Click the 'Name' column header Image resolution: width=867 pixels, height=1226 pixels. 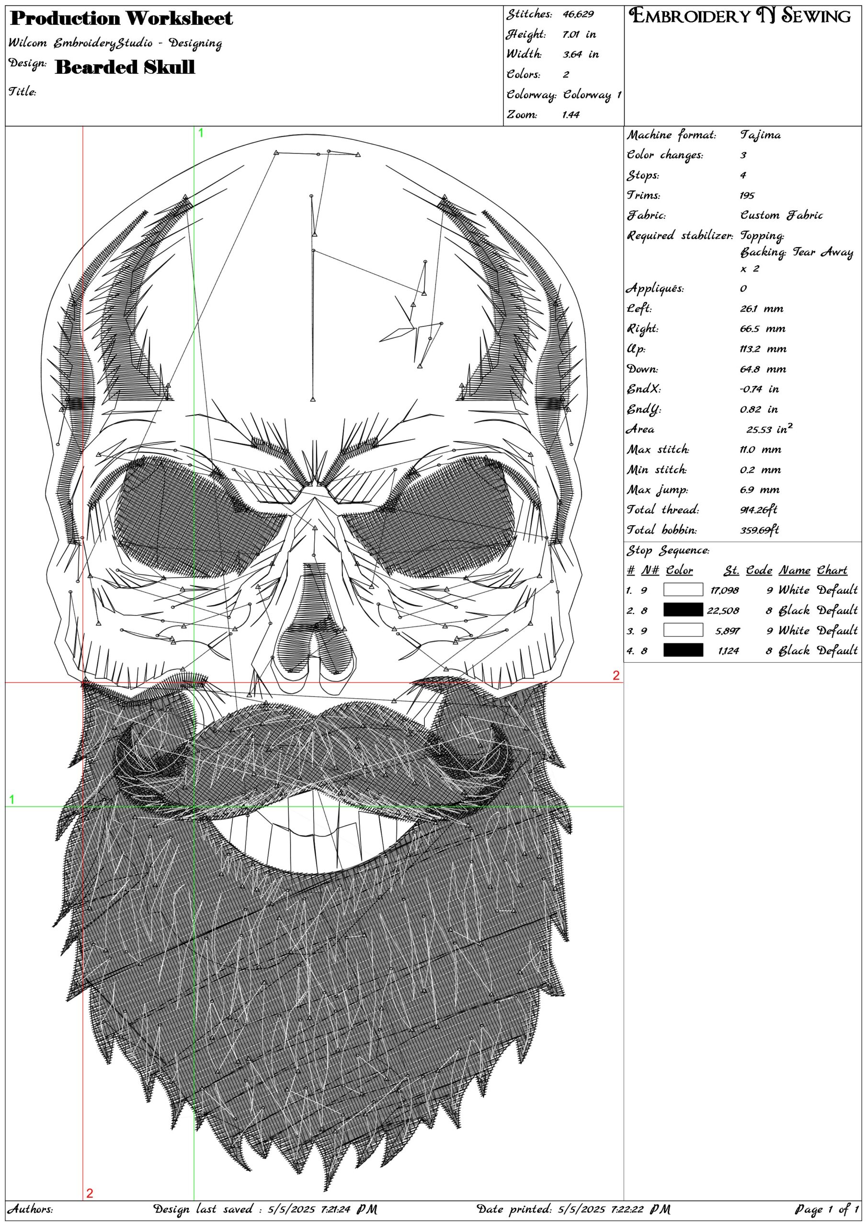click(x=794, y=570)
